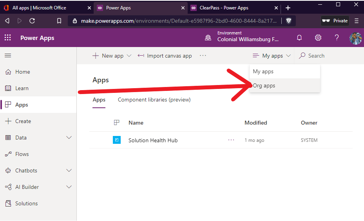Sort by the Modified column header
364x221 pixels.
click(x=255, y=123)
